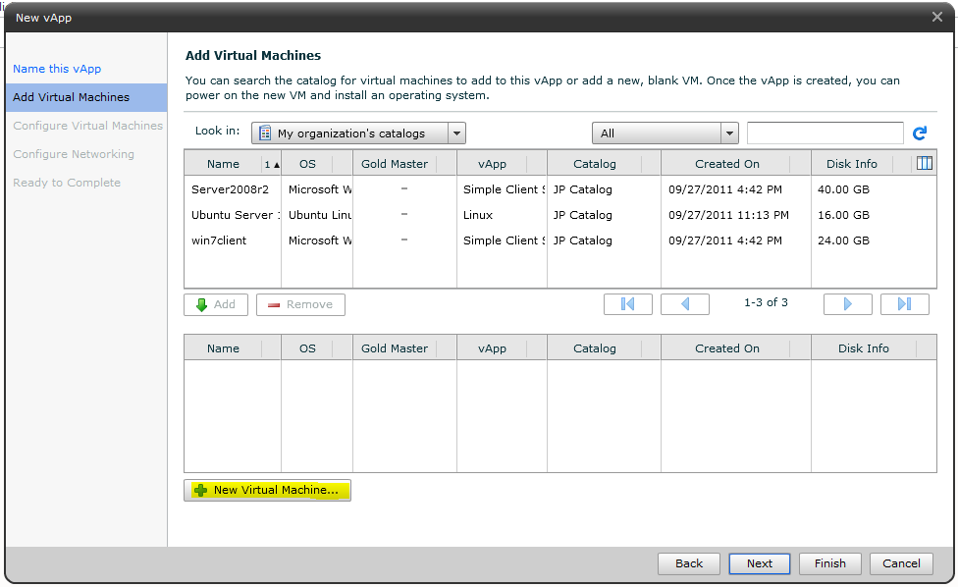Click the catalog search input field
Image resolution: width=958 pixels, height=587 pixels.
(x=825, y=133)
